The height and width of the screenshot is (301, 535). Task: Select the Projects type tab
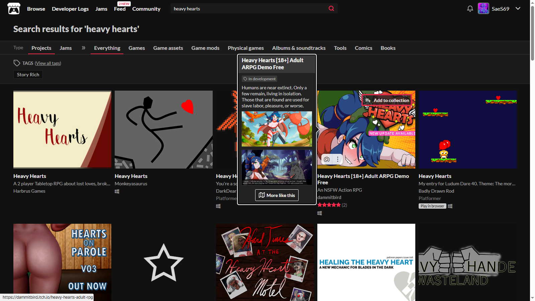[x=41, y=48]
